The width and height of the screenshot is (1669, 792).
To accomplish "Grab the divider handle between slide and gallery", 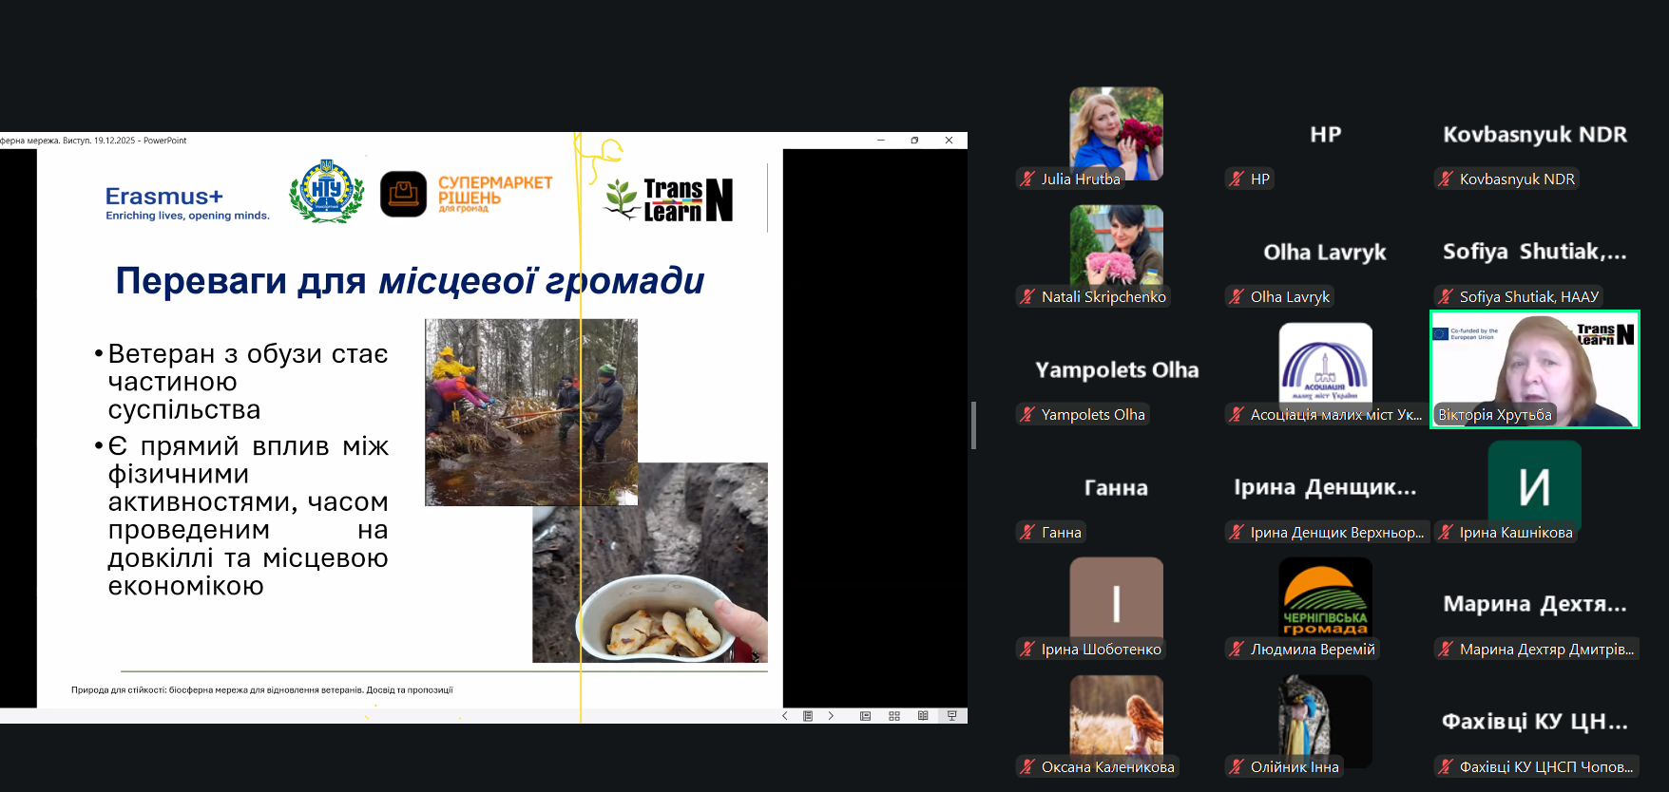I will [973, 424].
